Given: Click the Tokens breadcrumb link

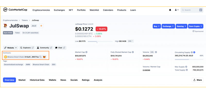Looking at the screenshot, I should (25, 20).
